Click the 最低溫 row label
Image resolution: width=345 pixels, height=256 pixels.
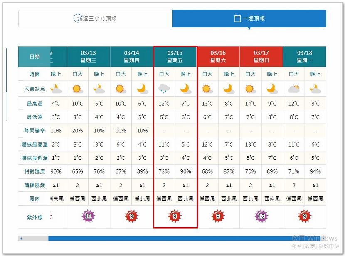(x=34, y=117)
